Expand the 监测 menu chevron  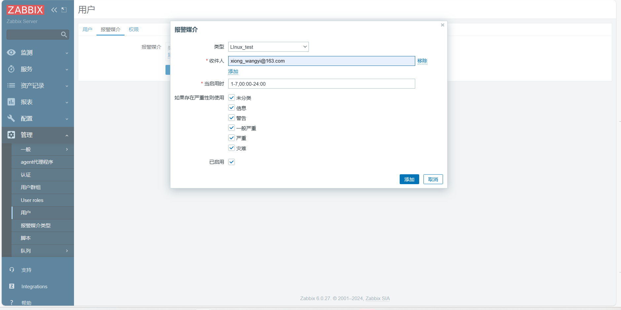pyautogui.click(x=67, y=53)
